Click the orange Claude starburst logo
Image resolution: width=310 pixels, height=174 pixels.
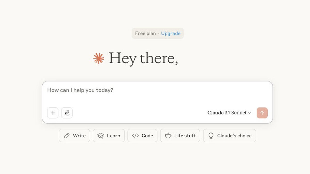[99, 58]
